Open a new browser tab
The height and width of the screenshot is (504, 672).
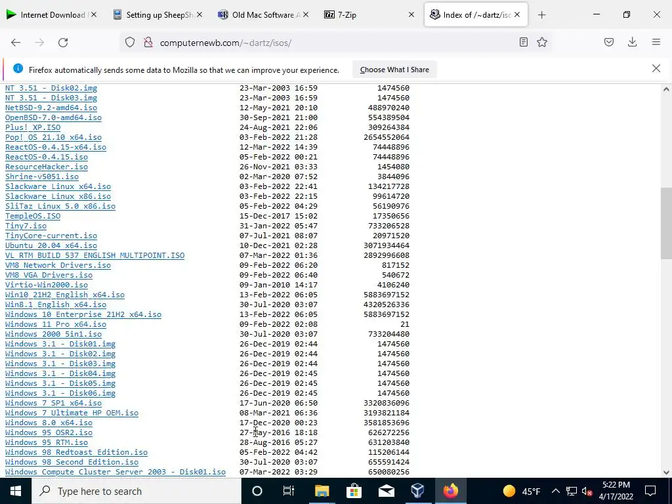[x=541, y=15]
